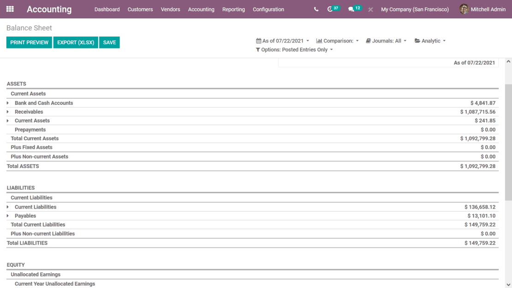The height and width of the screenshot is (288, 512).
Task: Click the phone call icon
Action: [x=316, y=9]
